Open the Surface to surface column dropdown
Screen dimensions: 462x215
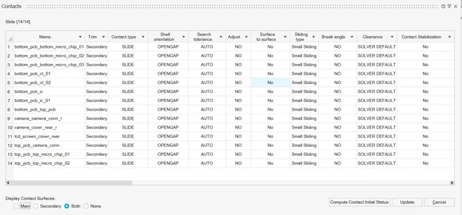coord(285,37)
